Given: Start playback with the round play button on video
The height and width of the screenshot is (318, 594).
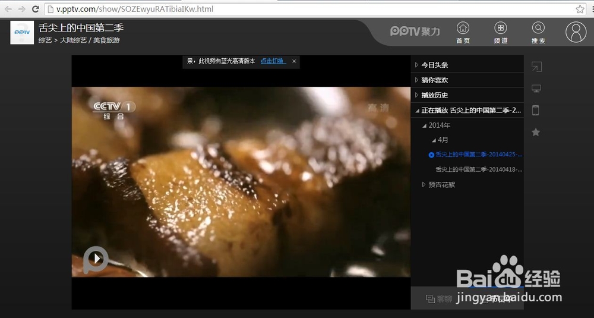Looking at the screenshot, I should point(96,259).
